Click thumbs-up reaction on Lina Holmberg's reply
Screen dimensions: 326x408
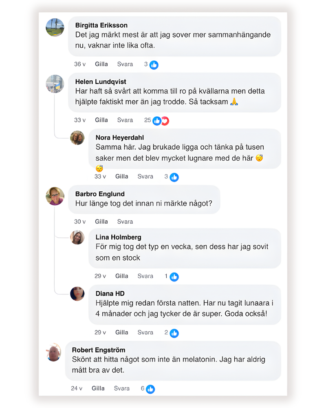pyautogui.click(x=174, y=277)
